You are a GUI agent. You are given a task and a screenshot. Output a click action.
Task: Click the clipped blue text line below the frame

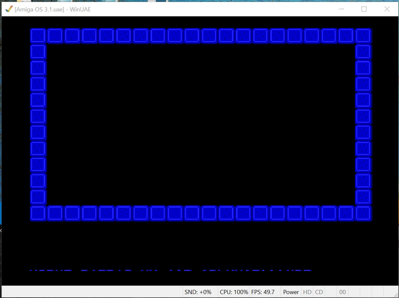pos(170,270)
